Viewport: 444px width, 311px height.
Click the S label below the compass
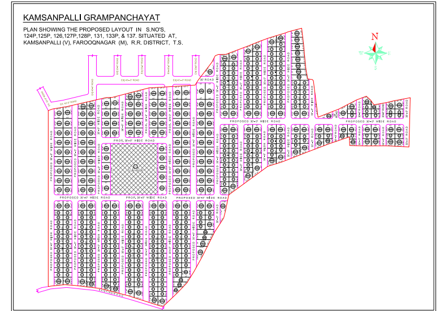(374, 67)
